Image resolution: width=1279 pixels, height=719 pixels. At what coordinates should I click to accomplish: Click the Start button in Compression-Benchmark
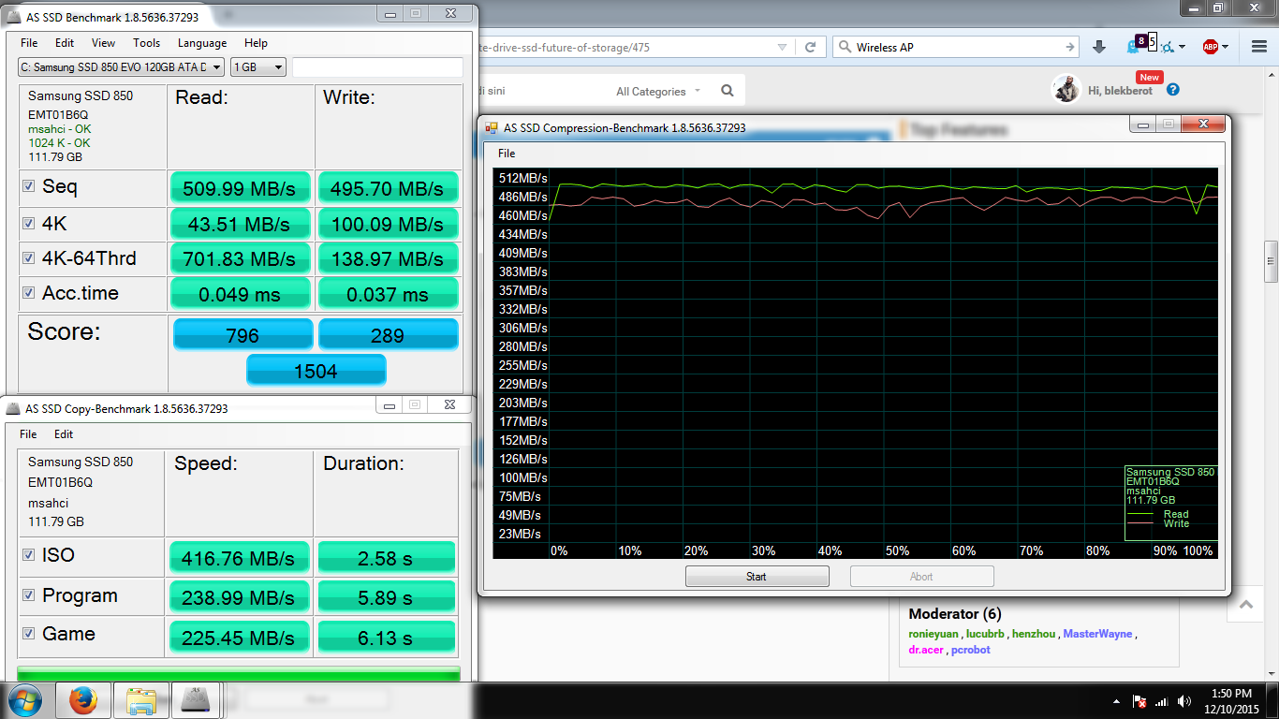tap(757, 577)
